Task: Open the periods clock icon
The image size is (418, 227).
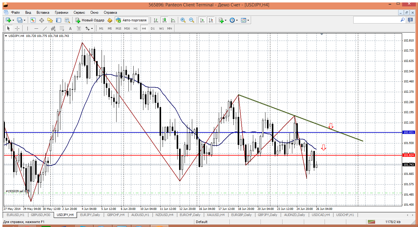Action: click(x=232, y=20)
